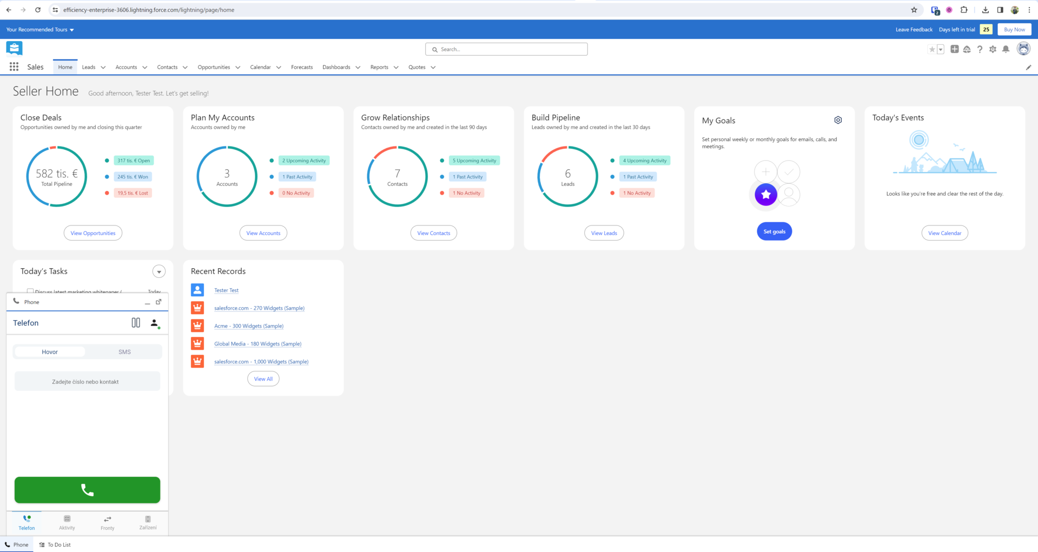Image resolution: width=1038 pixels, height=552 pixels.
Task: Click the My Goals settings icon
Action: pos(838,120)
